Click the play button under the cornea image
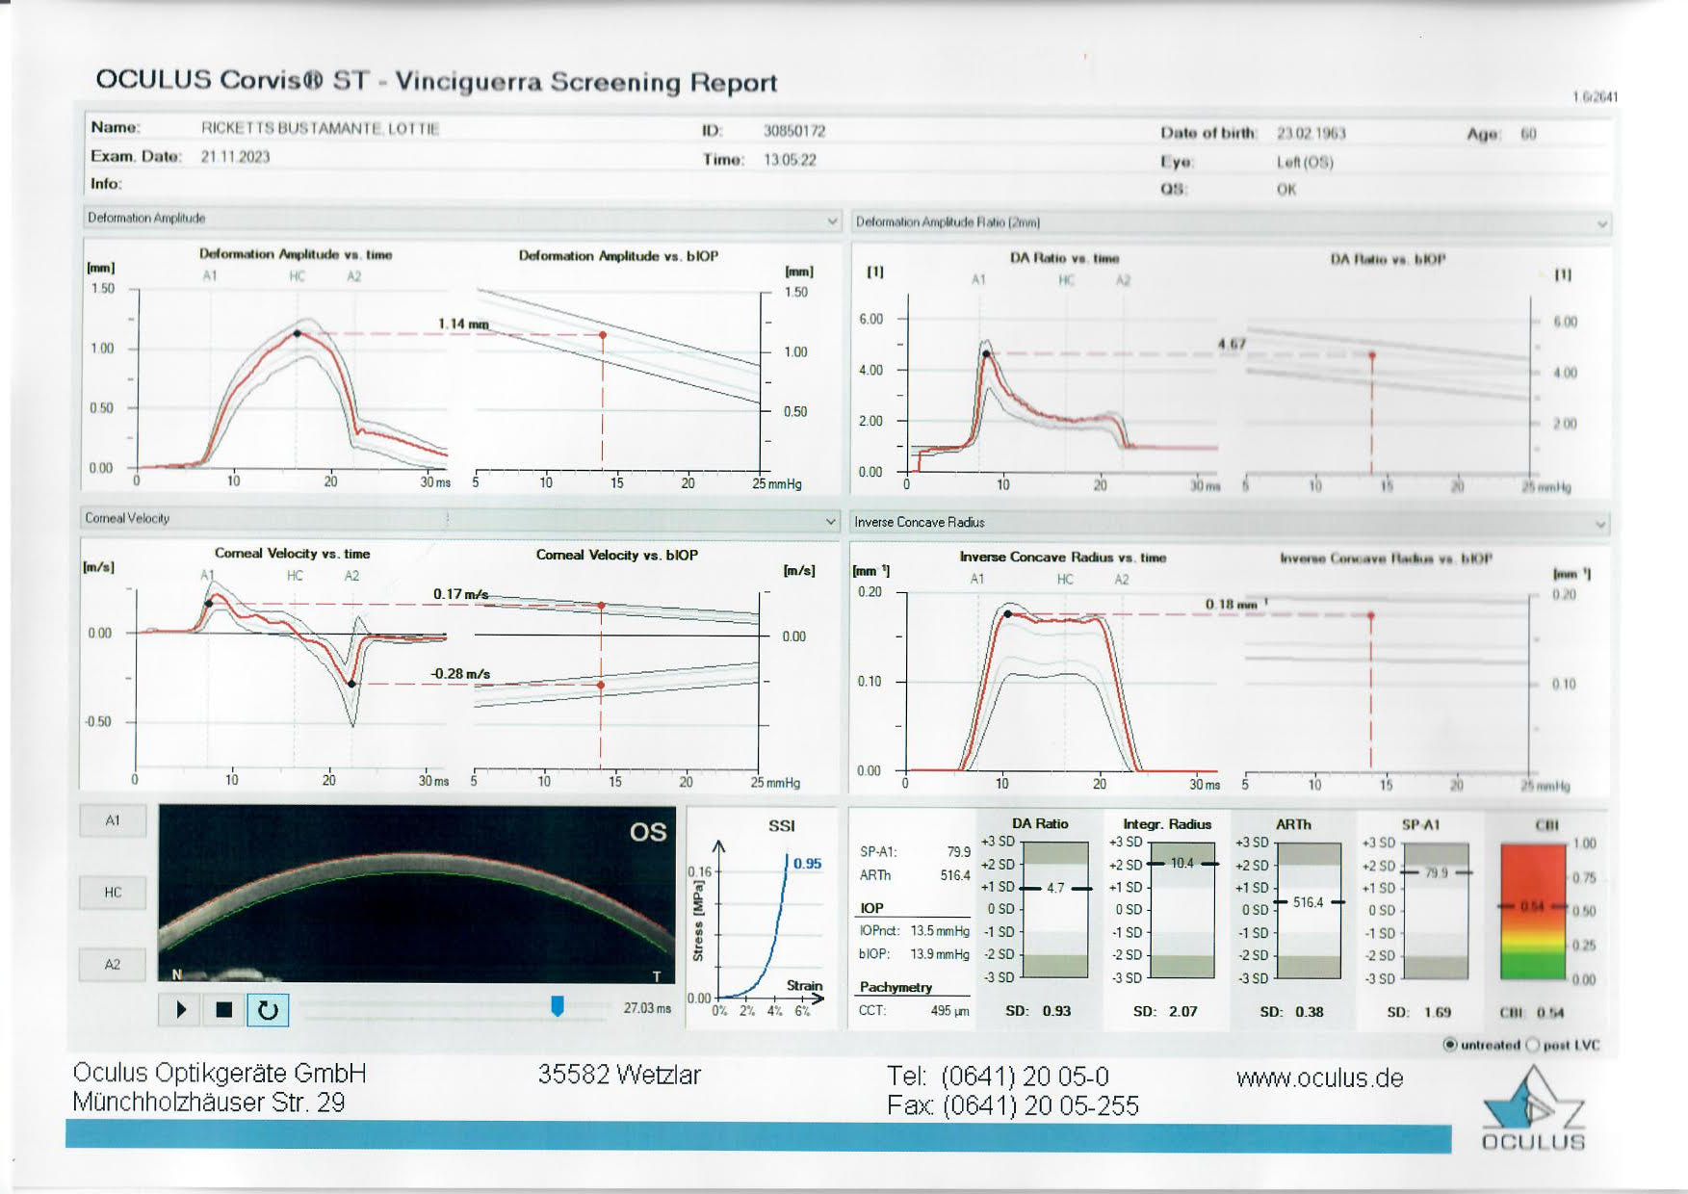The width and height of the screenshot is (1688, 1194). 181,1009
